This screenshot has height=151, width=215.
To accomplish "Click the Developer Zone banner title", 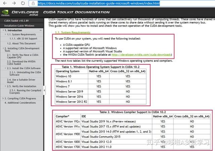I will tap(25, 13).
